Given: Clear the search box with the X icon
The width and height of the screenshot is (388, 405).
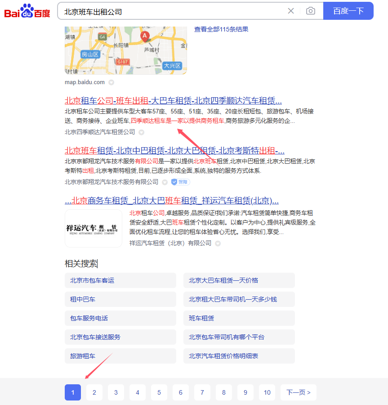Looking at the screenshot, I should (x=291, y=11).
